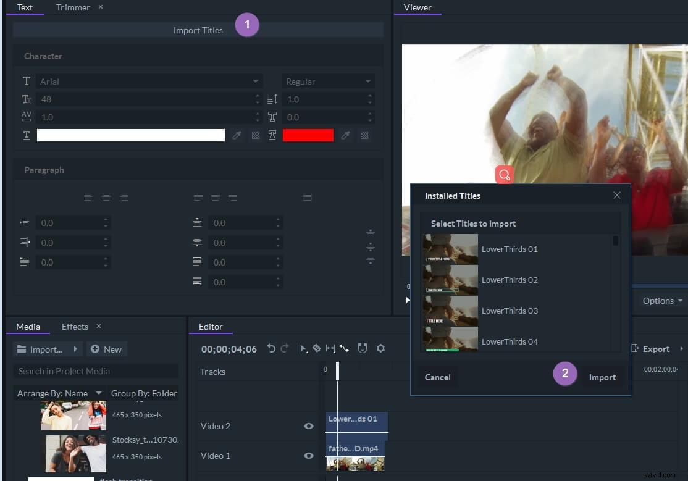688x481 pixels.
Task: Open the Editor settings gear icon
Action: pyautogui.click(x=380, y=348)
